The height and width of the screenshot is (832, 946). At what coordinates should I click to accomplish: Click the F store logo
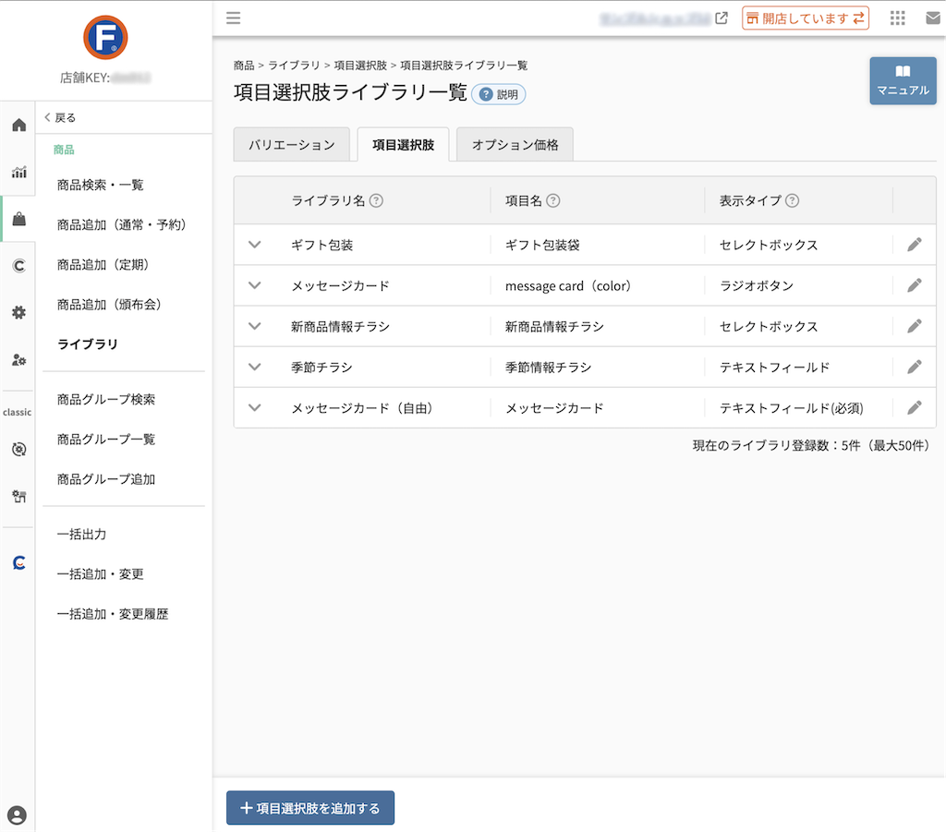105,37
